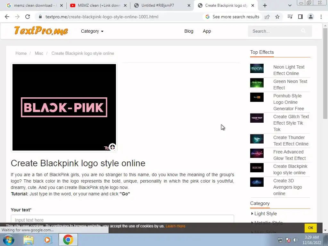Open 'Free Advanced Glow Text Effect' link
Image resolution: width=328 pixels, height=246 pixels.
[290, 155]
